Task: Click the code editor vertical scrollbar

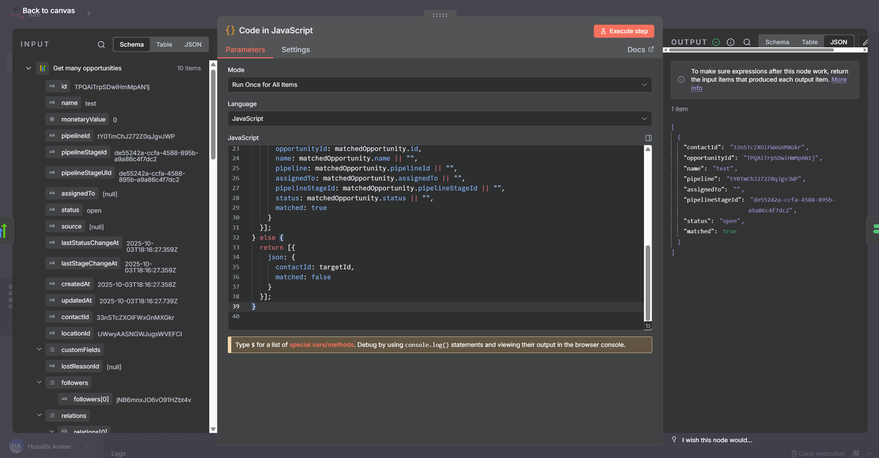Action: click(648, 282)
